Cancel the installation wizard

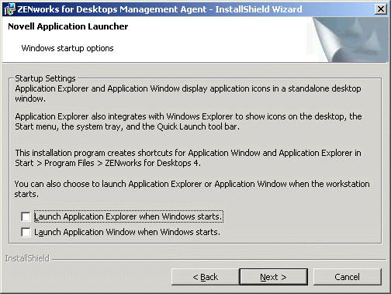(x=348, y=277)
